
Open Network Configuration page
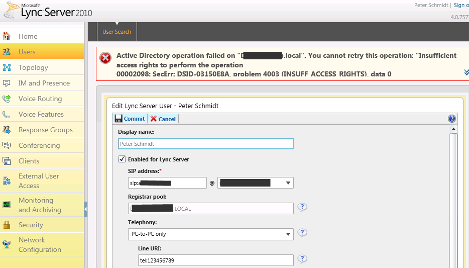pyautogui.click(x=42, y=244)
